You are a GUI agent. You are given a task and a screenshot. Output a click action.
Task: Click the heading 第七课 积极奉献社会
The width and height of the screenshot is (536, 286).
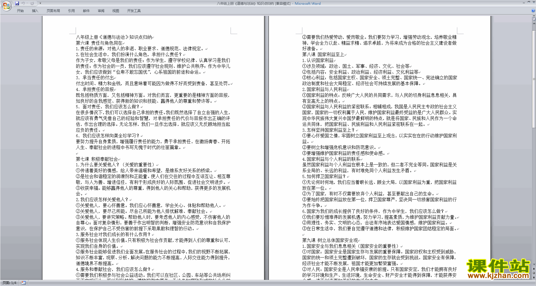point(97,159)
